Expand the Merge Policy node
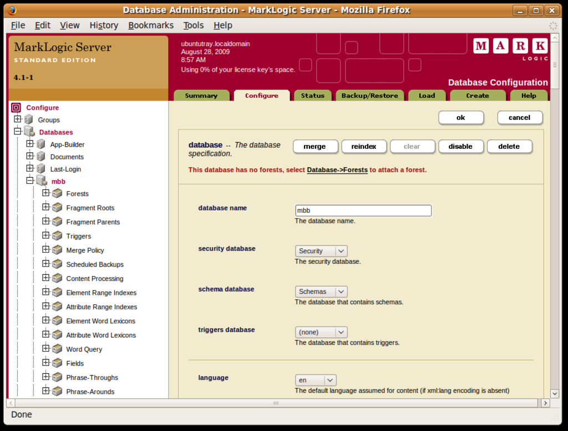Viewport: 568px width, 431px height. coord(45,249)
